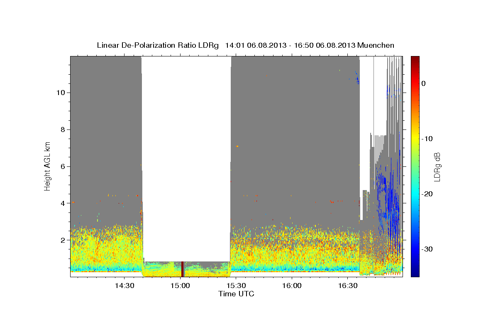This screenshot has width=498, height=332.
Task: Click the "LDRg dB" colorbar label
Action: [437, 167]
